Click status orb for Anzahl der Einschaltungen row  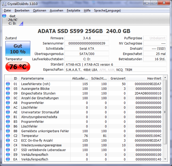[8, 98]
